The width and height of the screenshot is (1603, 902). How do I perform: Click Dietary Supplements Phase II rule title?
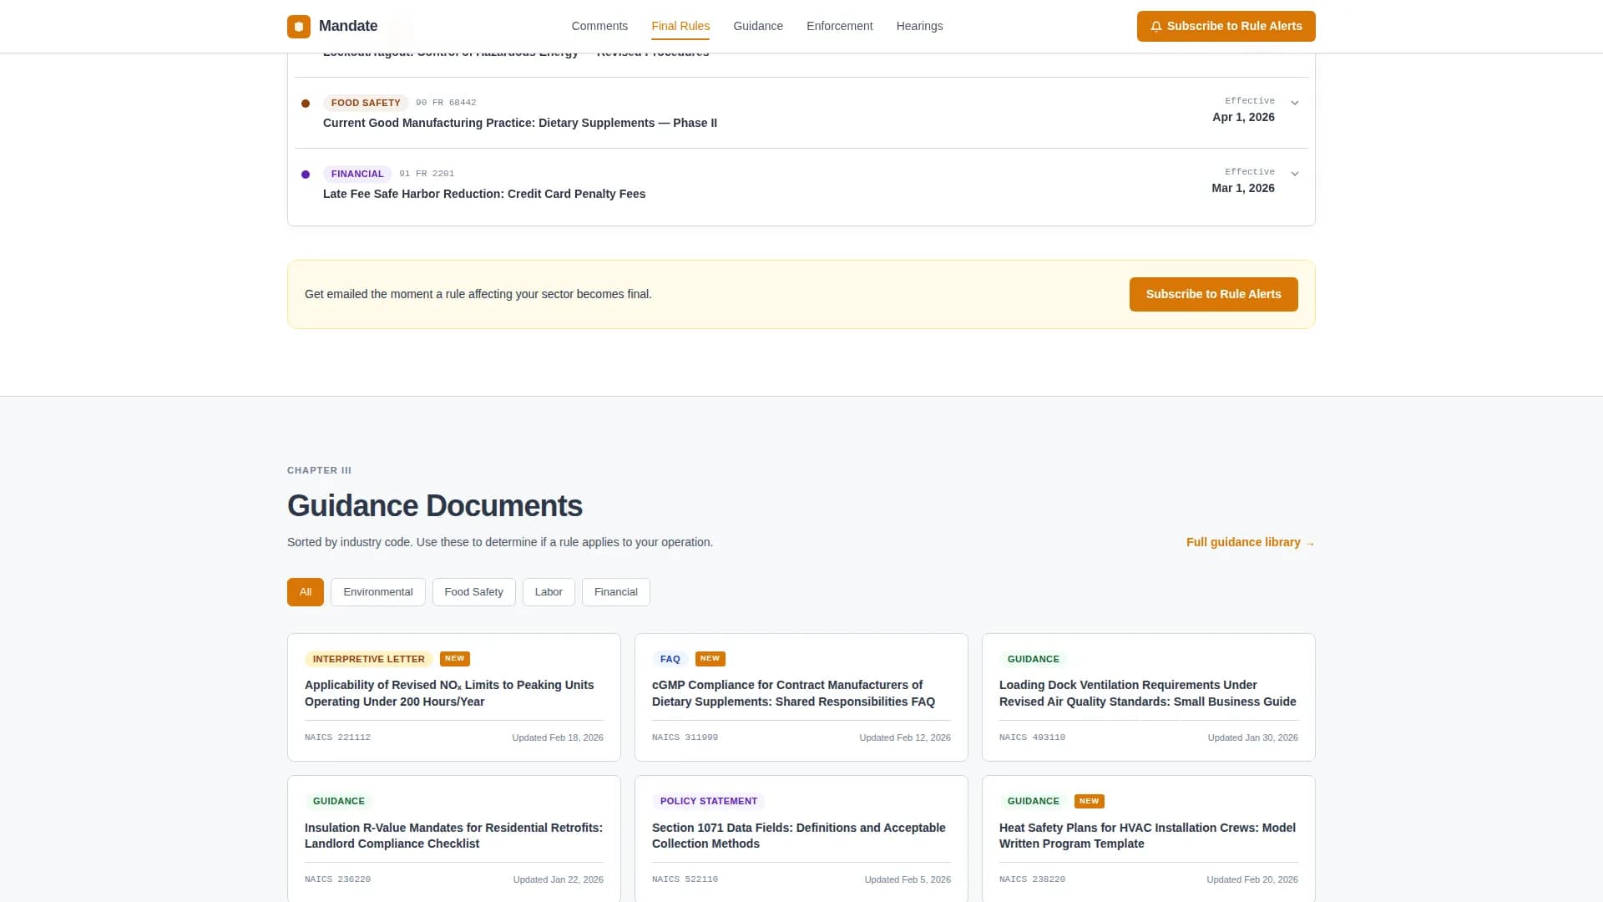click(x=520, y=123)
